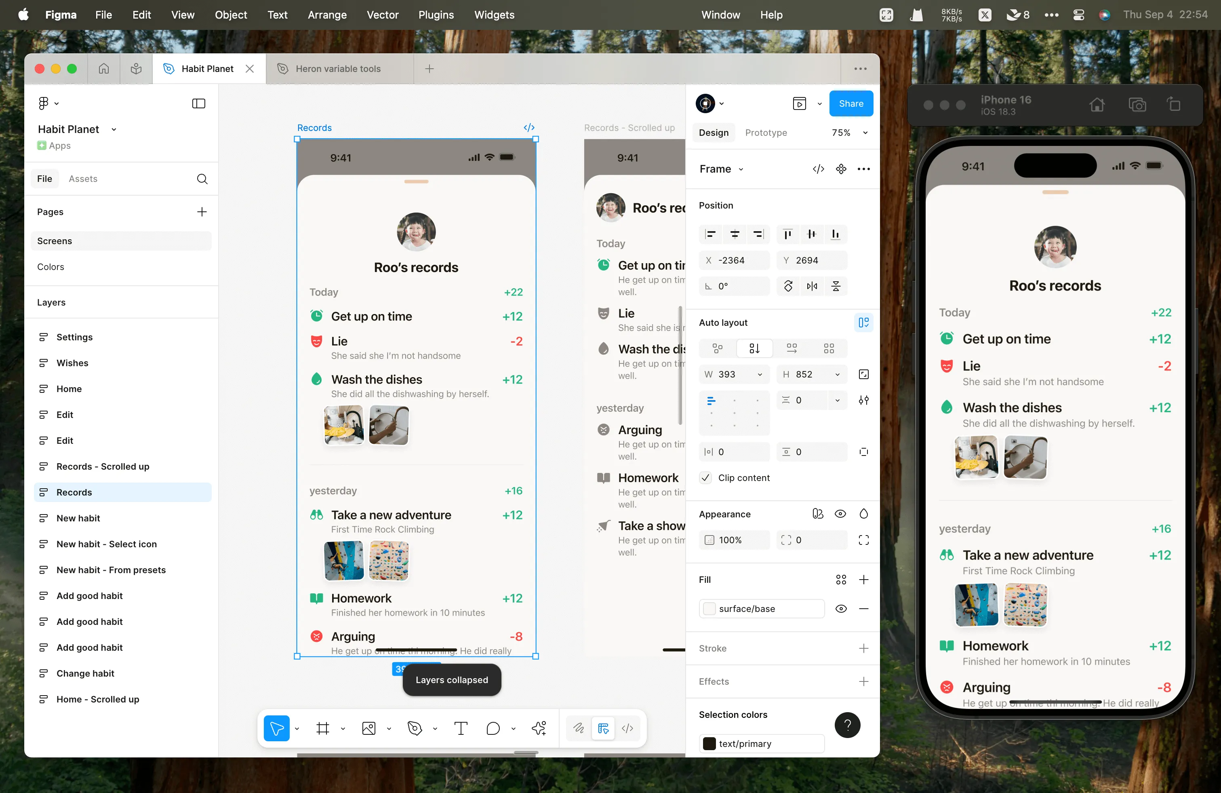Image resolution: width=1221 pixels, height=793 pixels.
Task: Add a new page with plus icon
Action: pos(202,212)
